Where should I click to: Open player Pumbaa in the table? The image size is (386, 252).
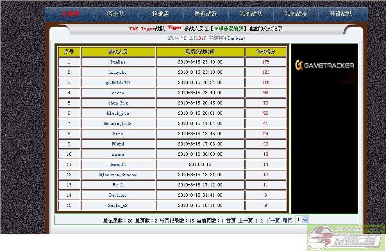point(118,62)
